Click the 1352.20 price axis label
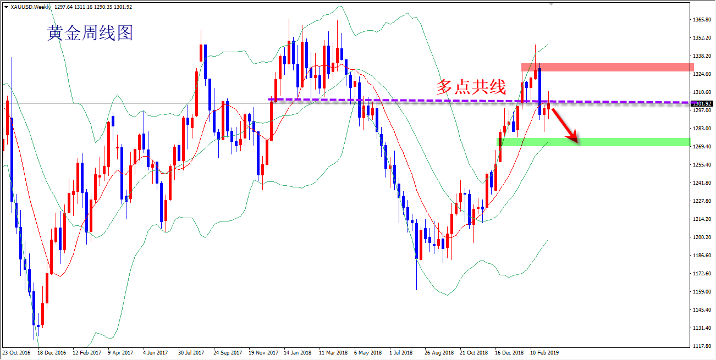Image resolution: width=716 pixels, height=360 pixels. 702,38
